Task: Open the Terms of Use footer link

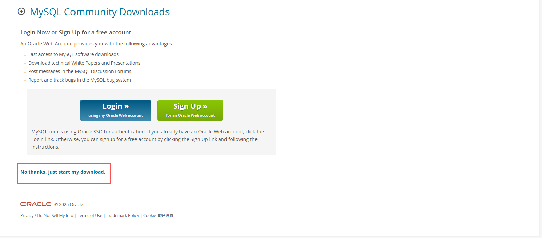Action: click(90, 216)
